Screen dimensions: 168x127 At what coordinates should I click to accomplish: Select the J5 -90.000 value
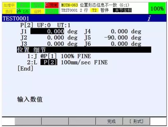[116, 38]
